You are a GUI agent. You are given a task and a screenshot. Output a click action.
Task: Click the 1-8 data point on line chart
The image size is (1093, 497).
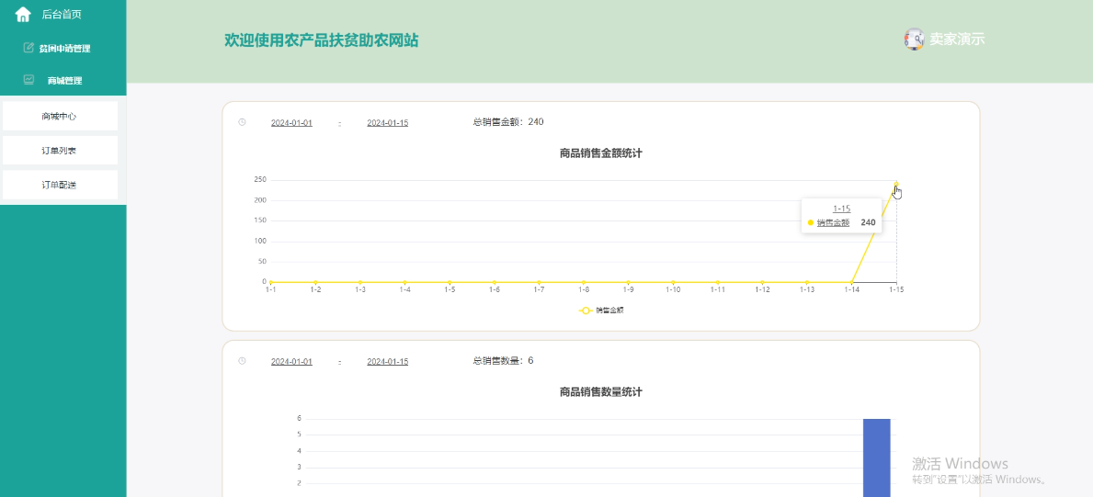point(584,282)
